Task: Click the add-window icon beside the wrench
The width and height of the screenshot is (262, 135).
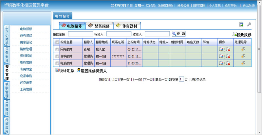Action: (x=241, y=25)
